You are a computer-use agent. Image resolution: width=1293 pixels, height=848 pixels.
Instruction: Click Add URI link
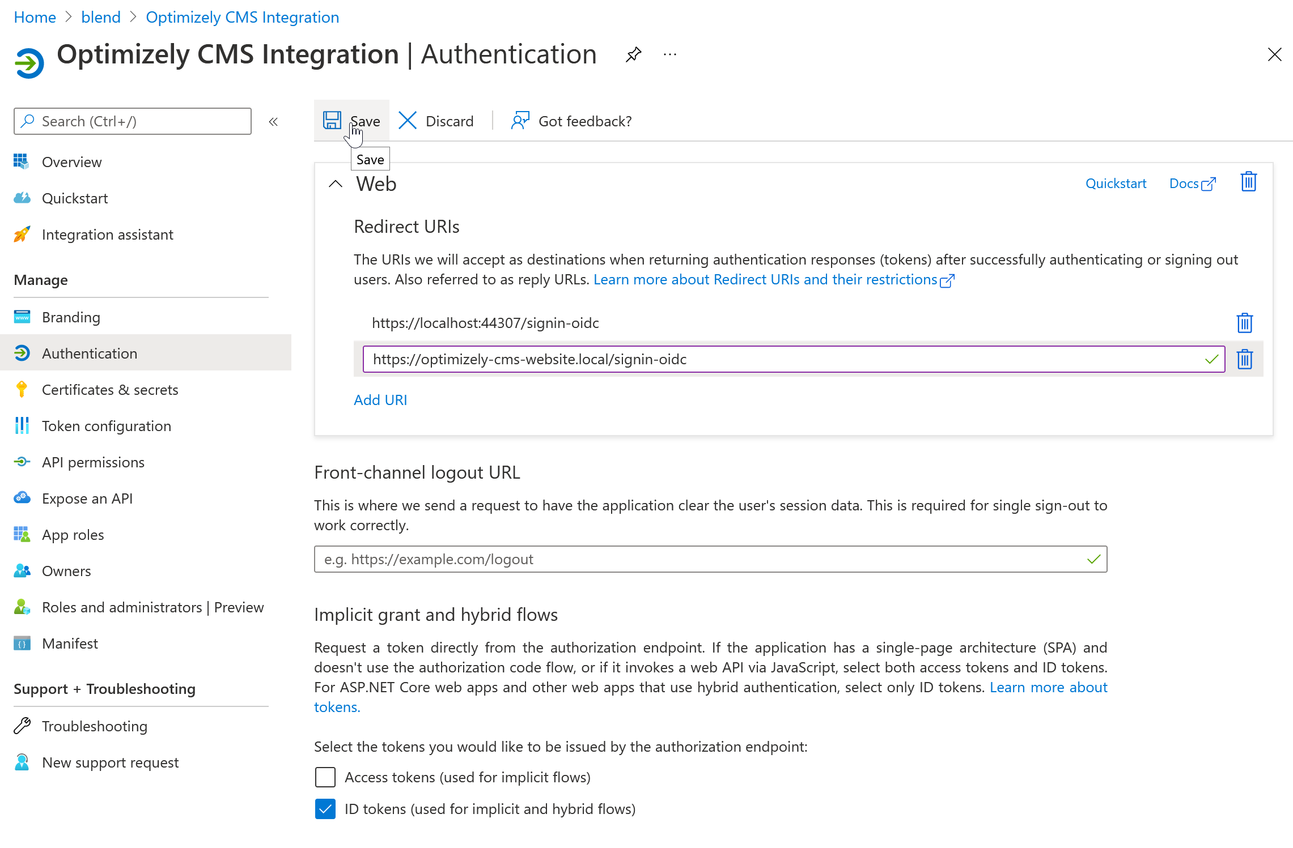coord(380,399)
